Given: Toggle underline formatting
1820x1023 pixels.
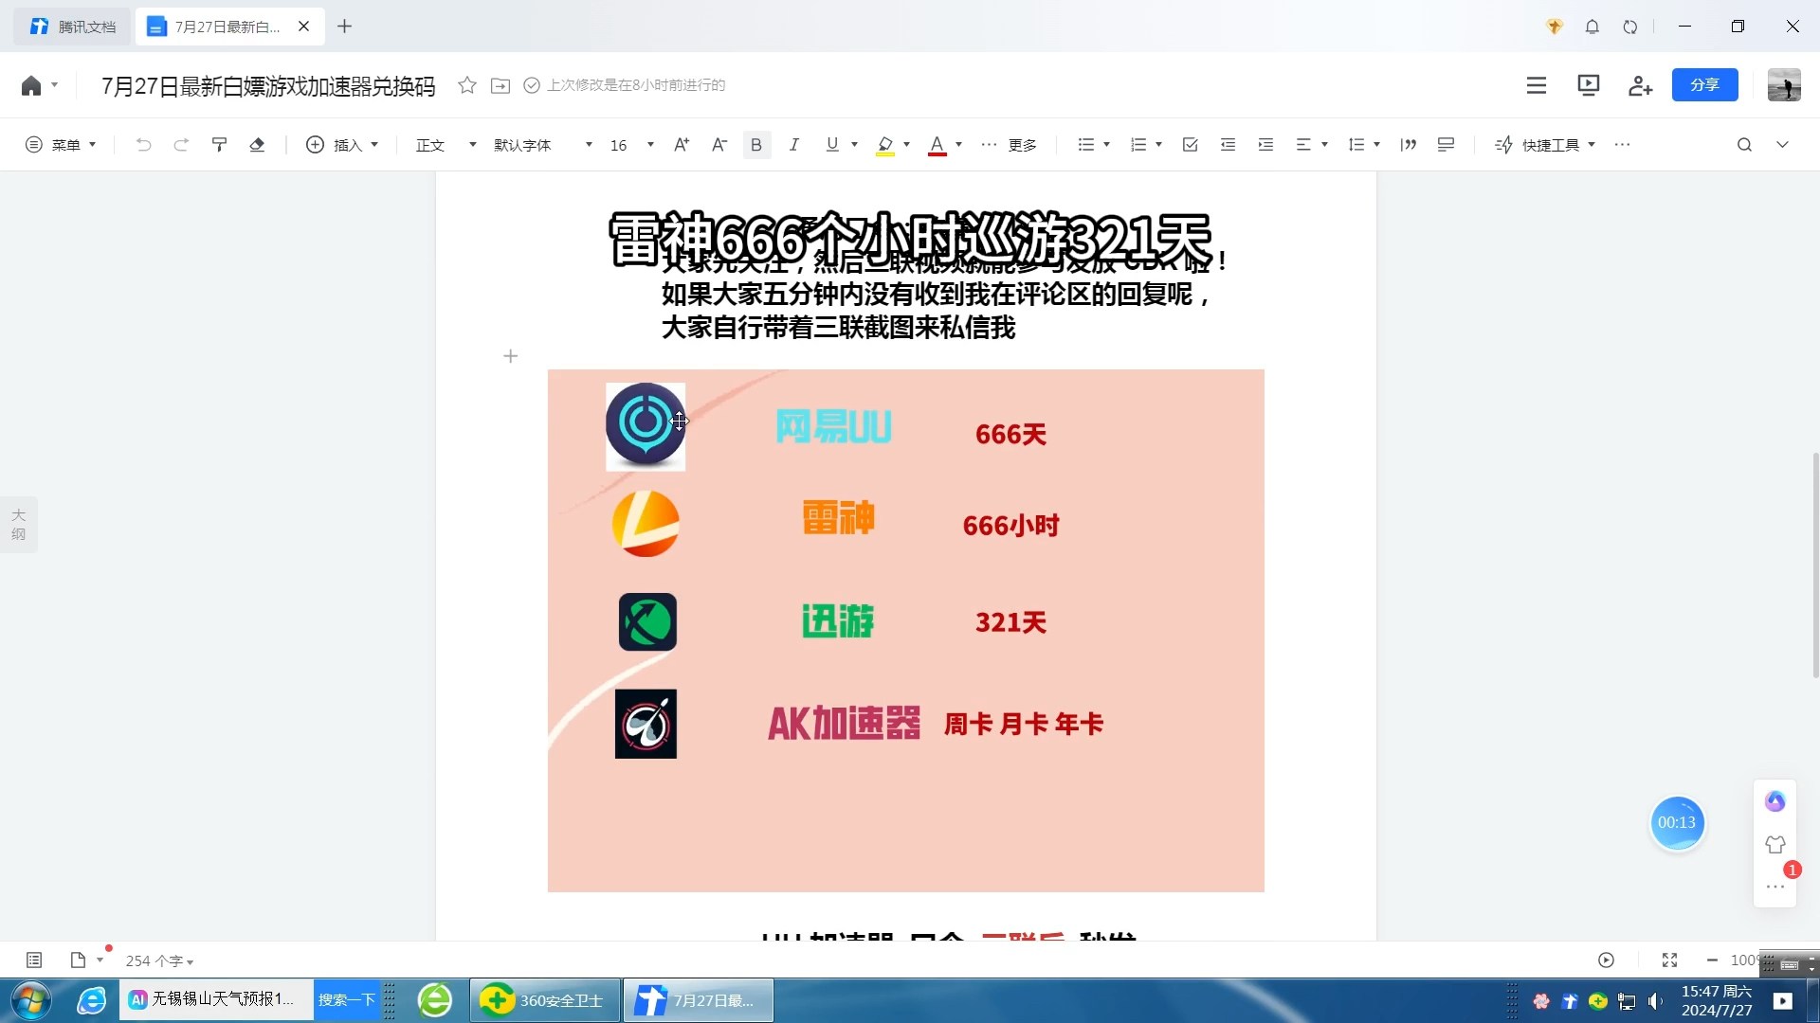Looking at the screenshot, I should pyautogui.click(x=832, y=145).
